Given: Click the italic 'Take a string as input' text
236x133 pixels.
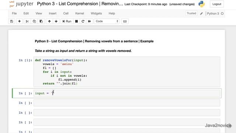Looking at the screenshot, I should click(83, 51).
